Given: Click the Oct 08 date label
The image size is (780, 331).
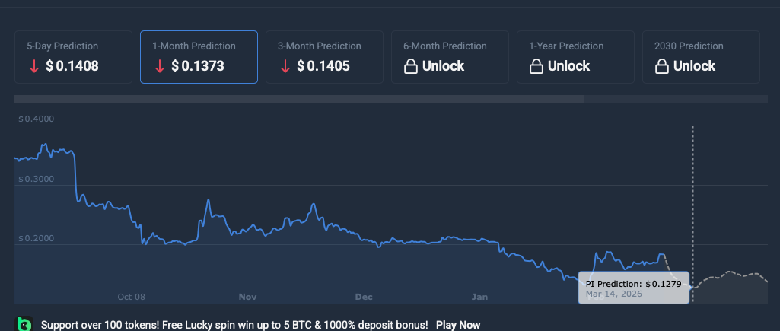Looking at the screenshot, I should click(x=132, y=298).
